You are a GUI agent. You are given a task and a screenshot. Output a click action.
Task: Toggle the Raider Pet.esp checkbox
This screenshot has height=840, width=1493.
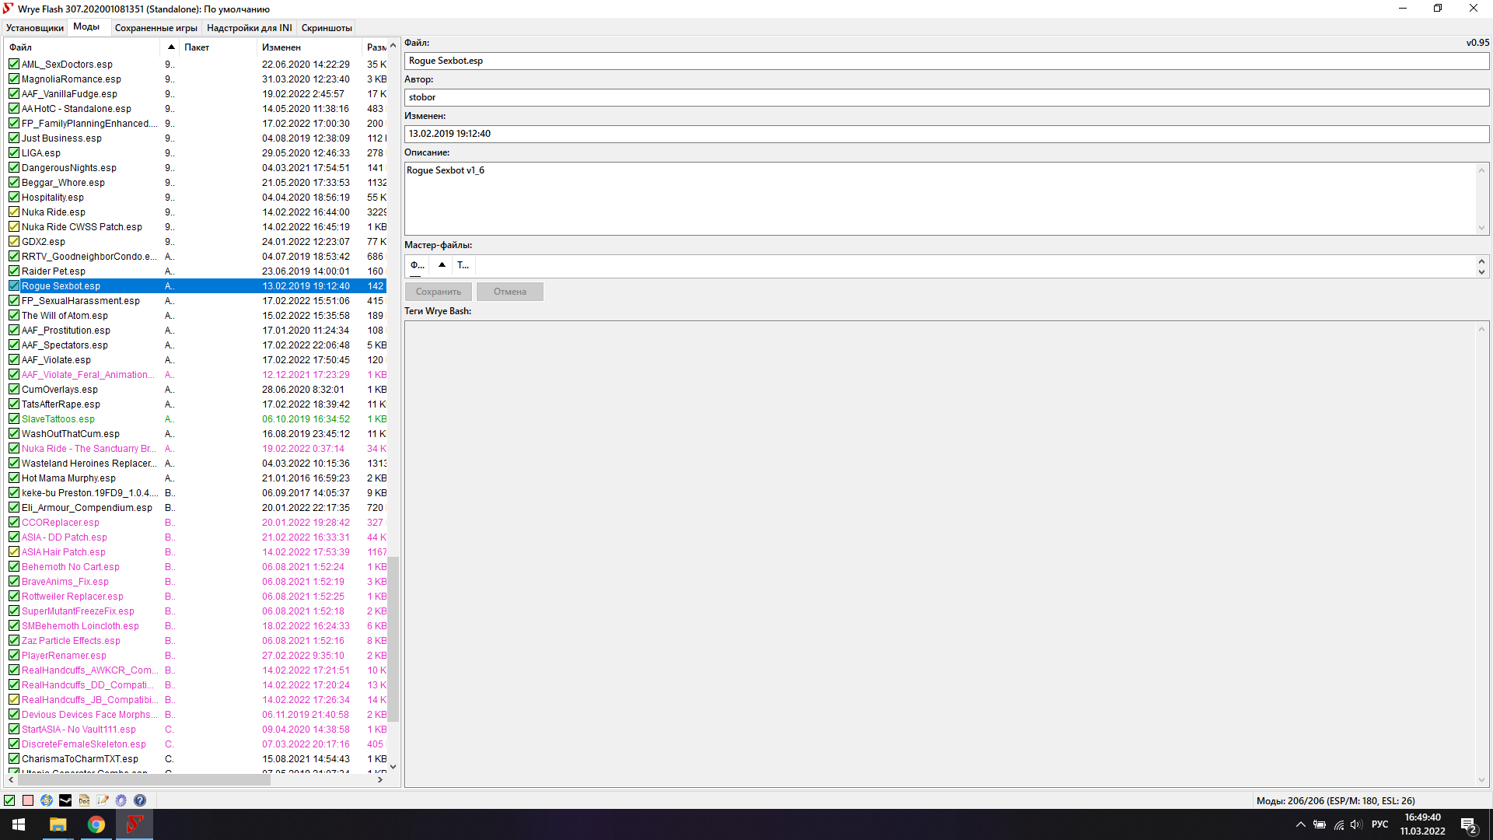click(14, 271)
